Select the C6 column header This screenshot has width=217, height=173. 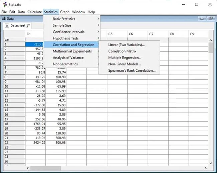(138, 34)
